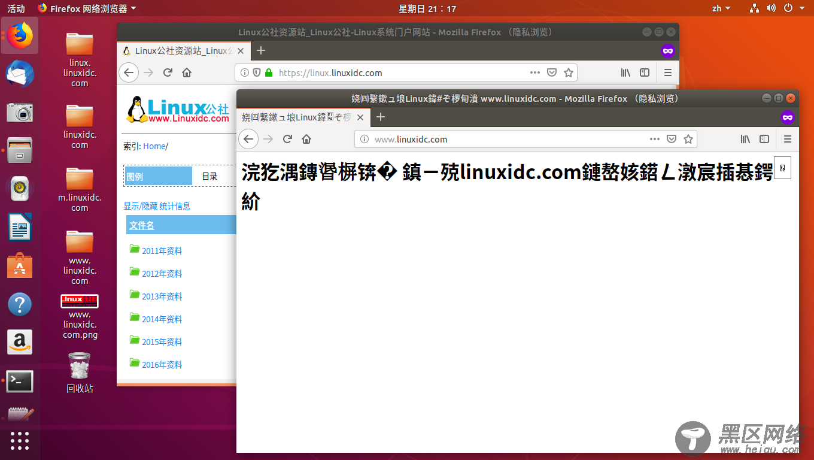Reload page in the rear Firefox window

(x=168, y=72)
